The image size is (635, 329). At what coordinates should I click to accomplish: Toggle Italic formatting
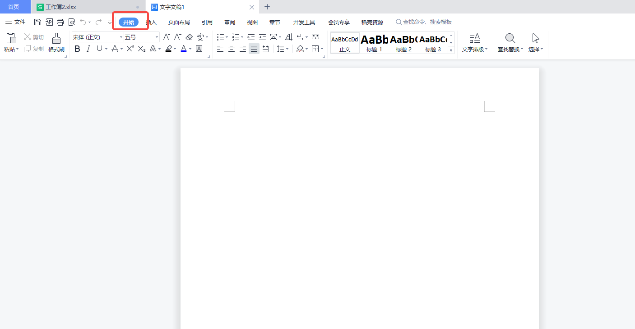pos(88,49)
